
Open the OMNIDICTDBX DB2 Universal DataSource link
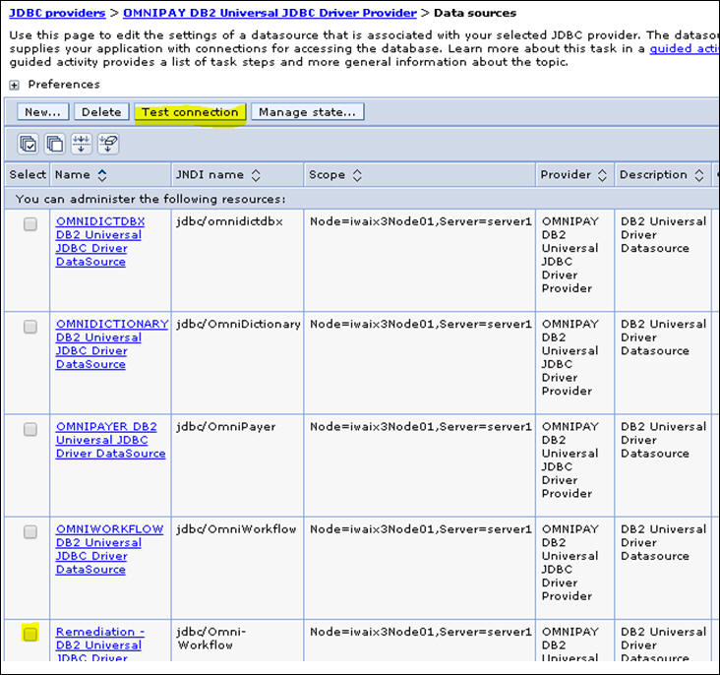(100, 241)
